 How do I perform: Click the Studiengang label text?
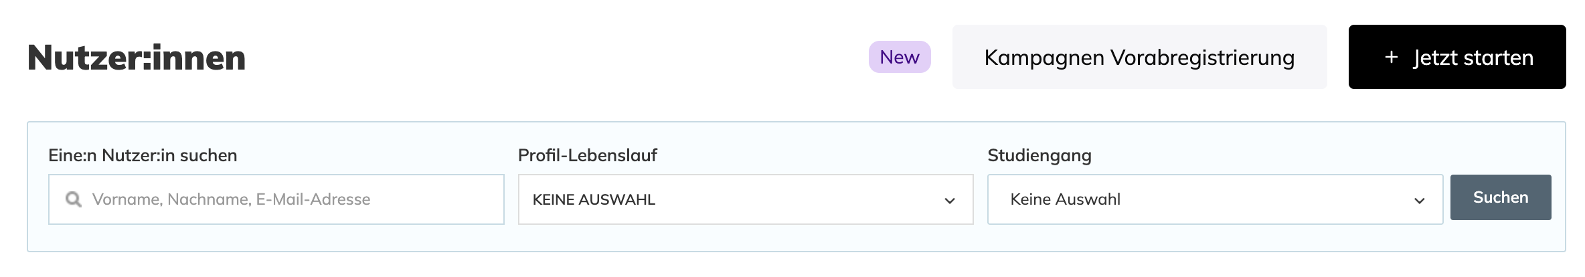(1039, 156)
